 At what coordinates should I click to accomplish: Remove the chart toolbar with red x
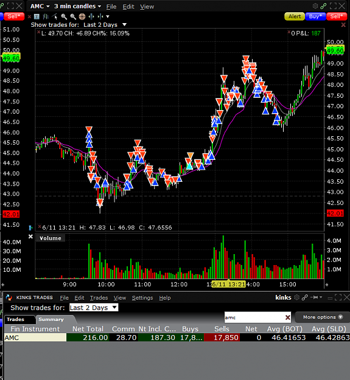[x=29, y=16]
